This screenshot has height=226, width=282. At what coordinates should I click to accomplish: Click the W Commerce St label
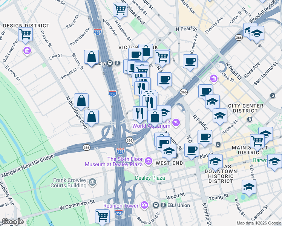(x=77, y=205)
